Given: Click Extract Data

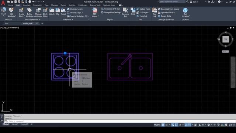Looking at the screenshot, I should pos(164,16).
